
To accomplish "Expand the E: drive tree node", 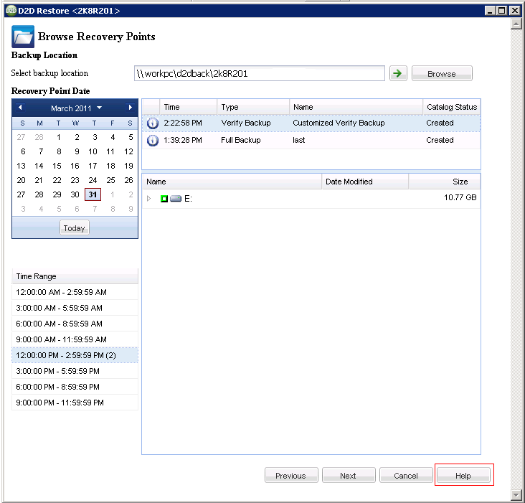I will click(x=149, y=198).
